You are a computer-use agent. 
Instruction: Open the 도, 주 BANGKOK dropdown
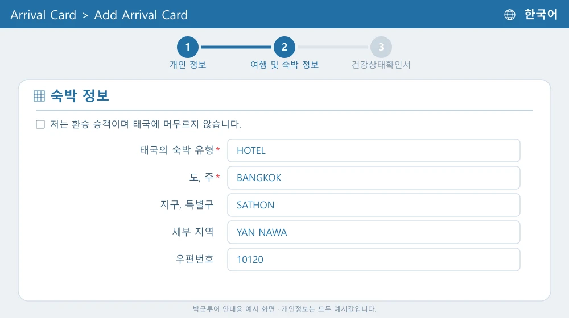(374, 178)
